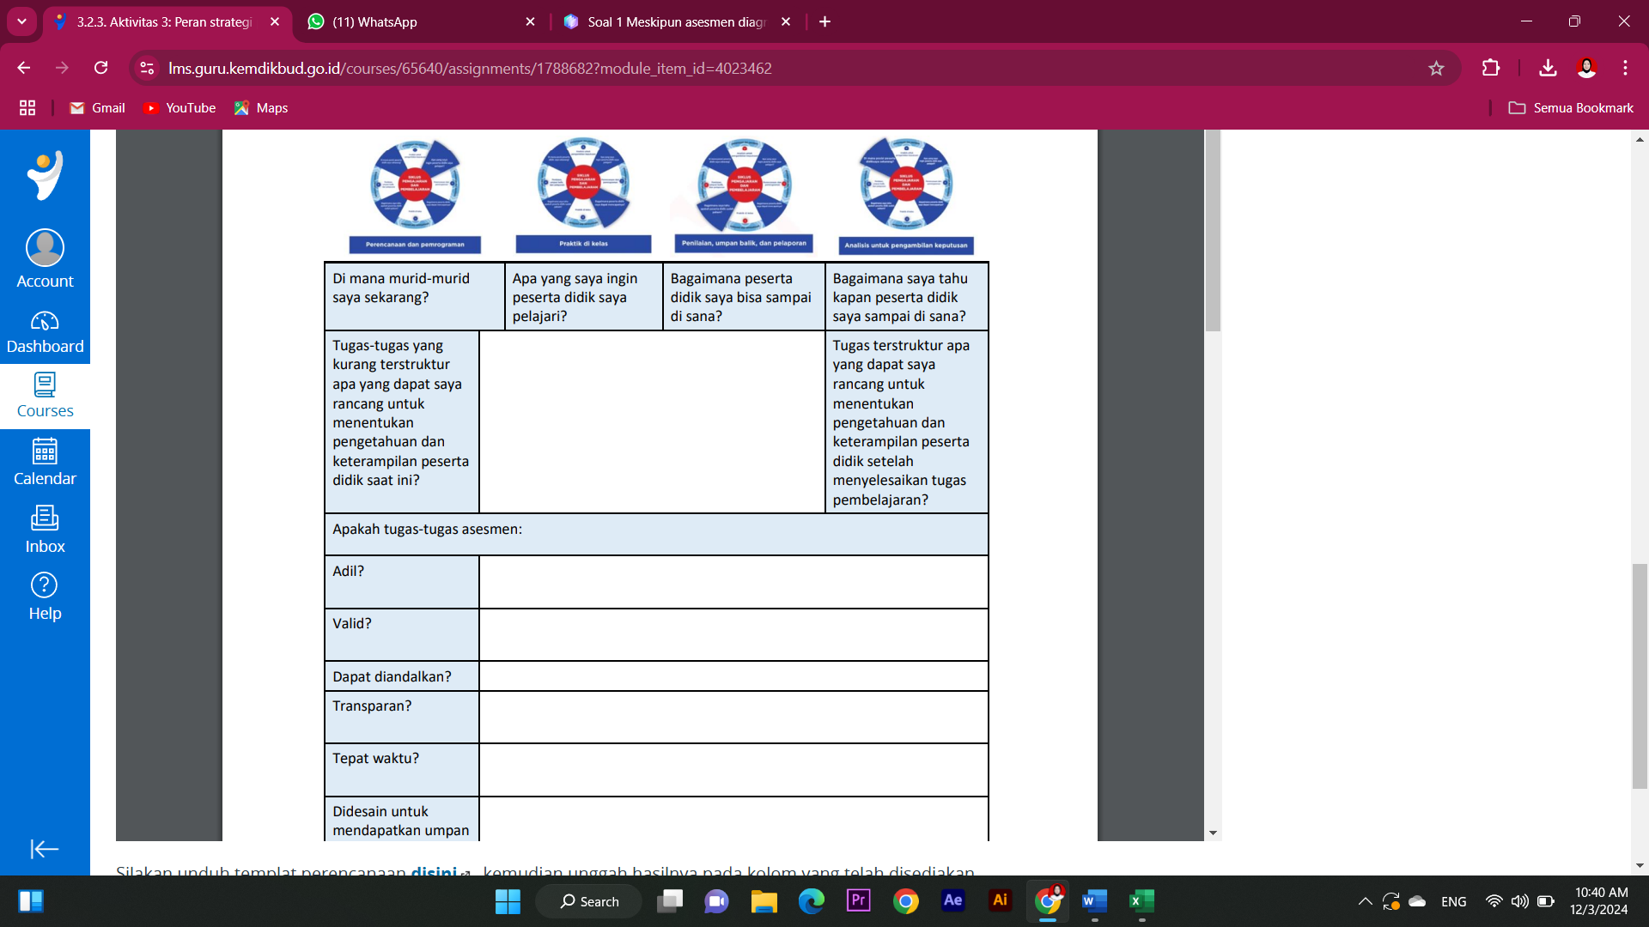Go to Dashboard in sidebar
1649x927 pixels.
point(45,332)
